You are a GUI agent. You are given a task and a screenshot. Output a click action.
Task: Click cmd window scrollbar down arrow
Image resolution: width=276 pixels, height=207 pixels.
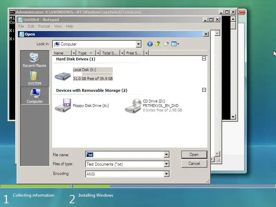pos(233,117)
